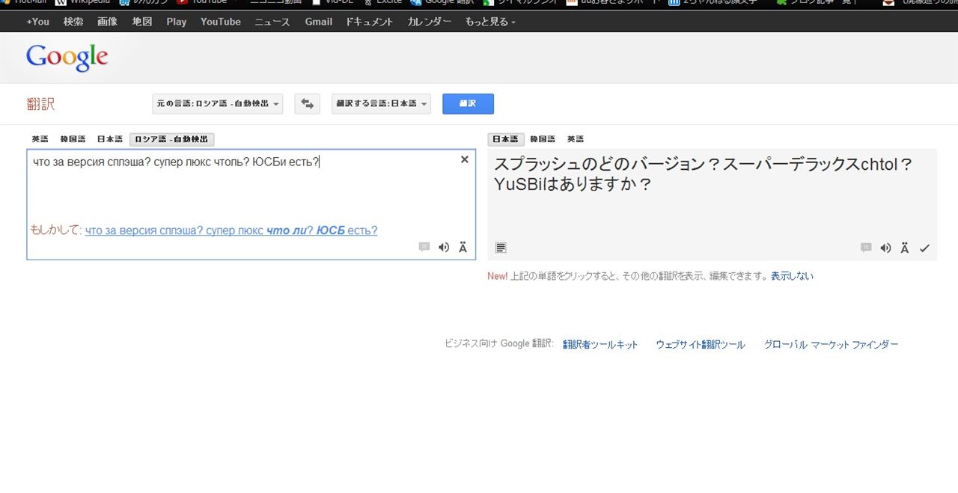Expand the もっと見る menu
The height and width of the screenshot is (493, 958).
coord(490,22)
